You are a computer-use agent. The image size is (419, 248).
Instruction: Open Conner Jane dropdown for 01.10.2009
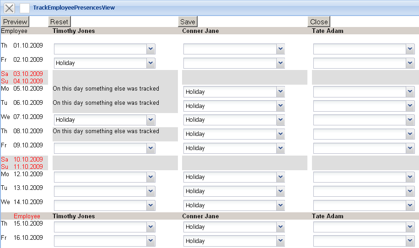[x=280, y=49]
